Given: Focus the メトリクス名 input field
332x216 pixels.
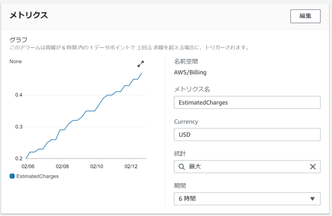Looking at the screenshot, I should tap(247, 102).
